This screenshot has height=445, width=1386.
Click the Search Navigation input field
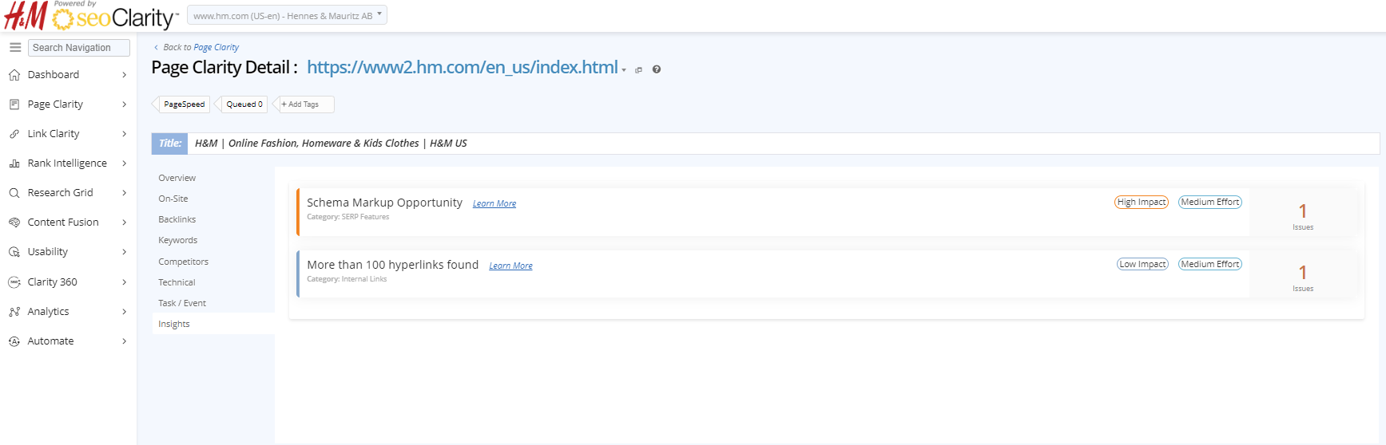78,48
